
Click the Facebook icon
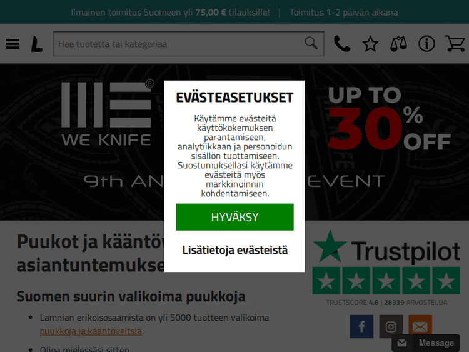pyautogui.click(x=361, y=326)
